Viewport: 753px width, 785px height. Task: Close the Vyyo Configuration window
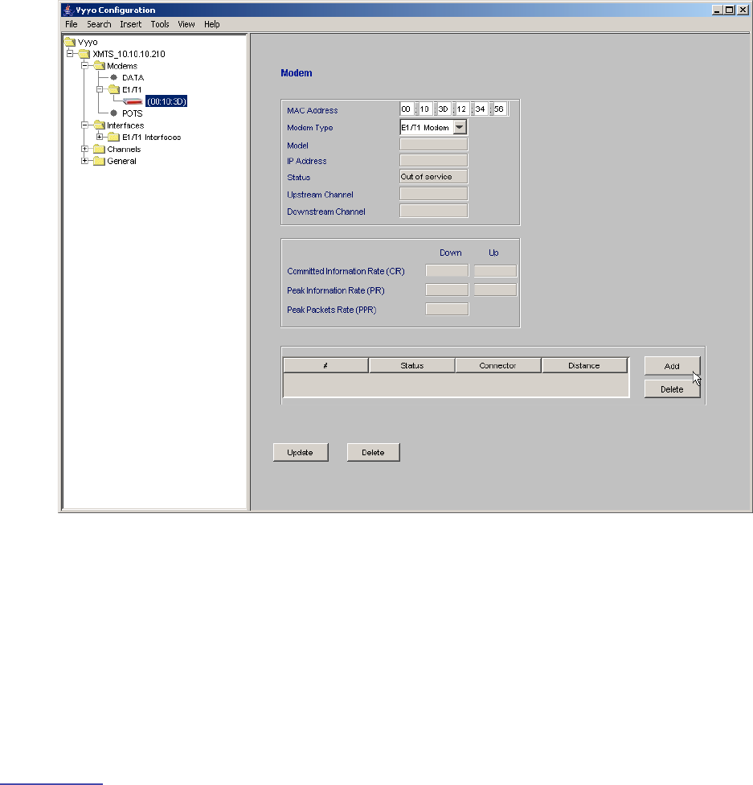pos(743,10)
